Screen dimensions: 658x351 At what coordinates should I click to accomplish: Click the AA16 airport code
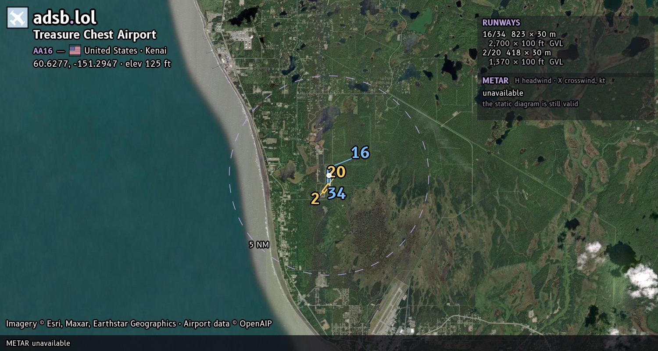(x=43, y=50)
